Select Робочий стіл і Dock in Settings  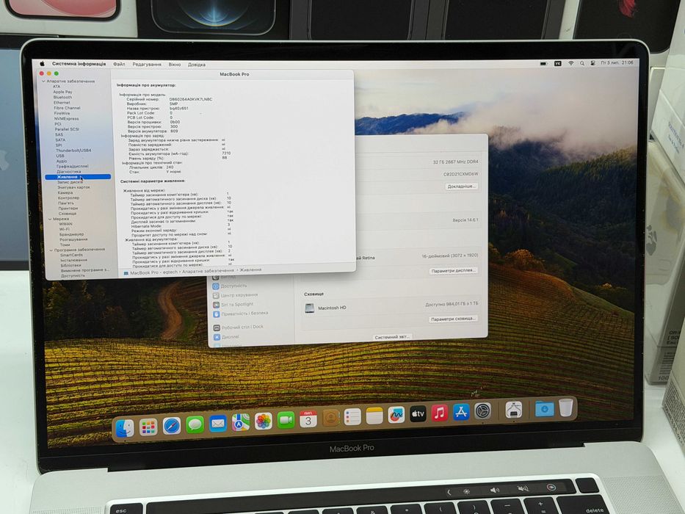239,327
